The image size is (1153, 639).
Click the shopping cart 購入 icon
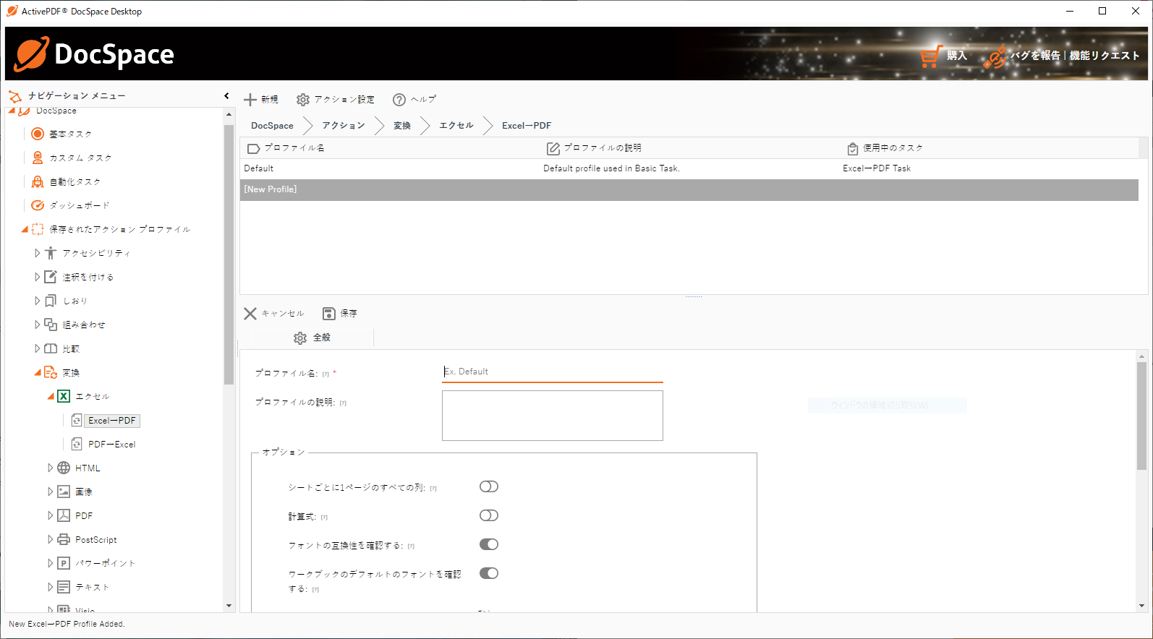931,56
